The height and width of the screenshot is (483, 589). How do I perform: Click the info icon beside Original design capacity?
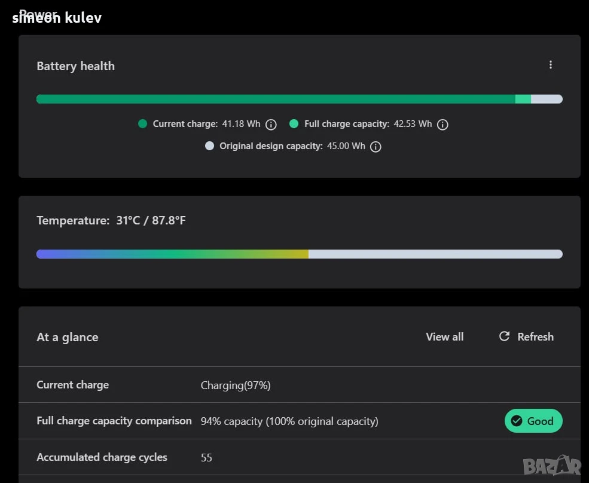(376, 147)
